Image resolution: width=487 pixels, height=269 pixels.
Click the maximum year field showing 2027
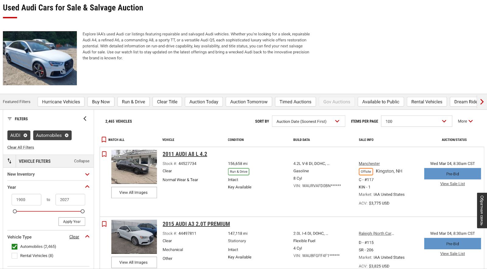point(70,200)
